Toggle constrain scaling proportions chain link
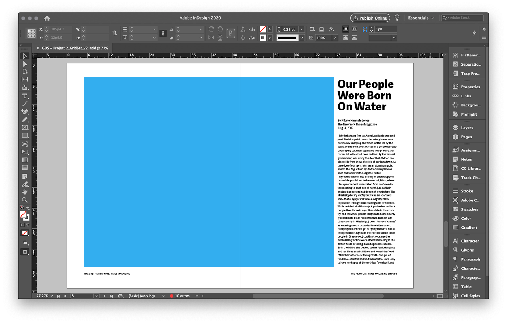Image resolution: width=507 pixels, height=323 pixels. (163, 33)
